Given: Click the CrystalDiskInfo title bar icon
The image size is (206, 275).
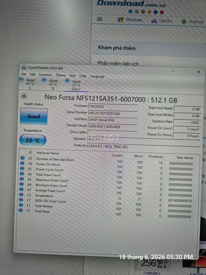Looking at the screenshot, I should [x=24, y=67].
